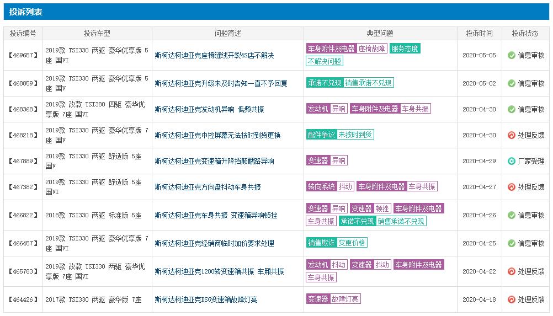Viewport: 553px width, 316px height.
Task: Click the 厂家受理 icon in row 467889
Action: click(512, 162)
